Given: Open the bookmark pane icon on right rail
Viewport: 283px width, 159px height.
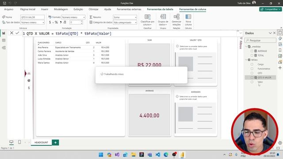Looking at the screenshot, I should point(280,50).
